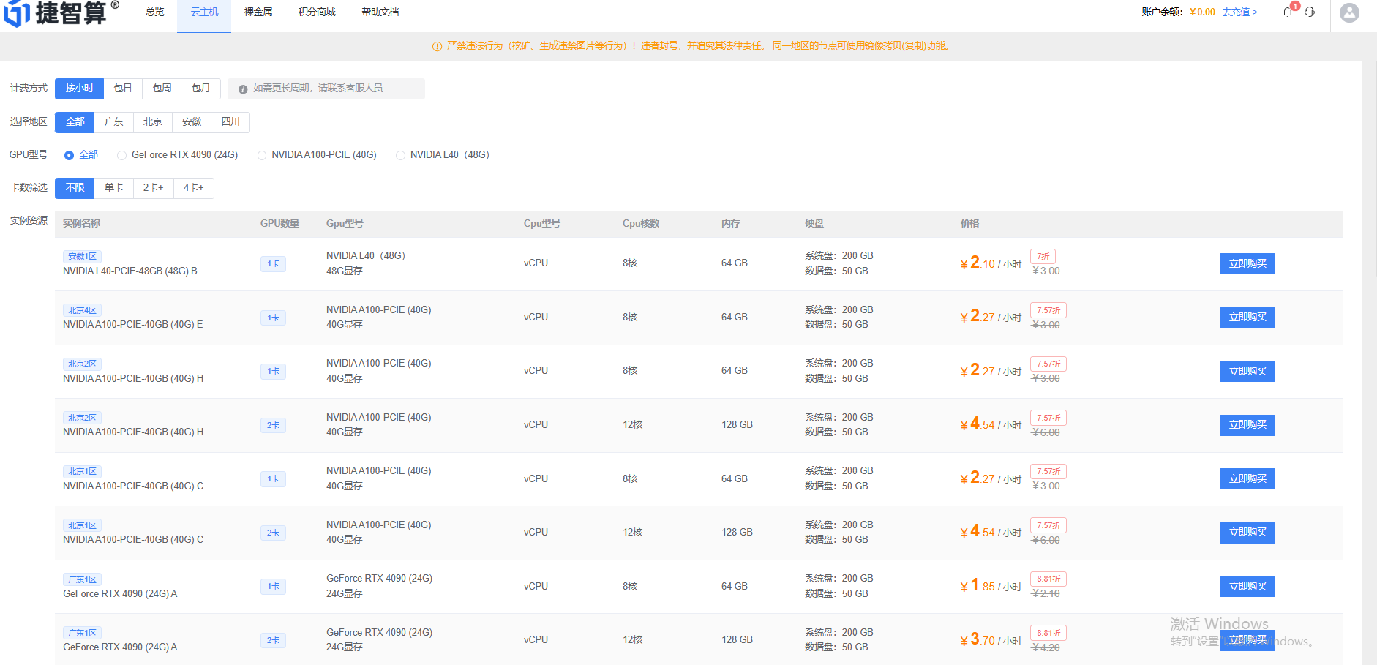Filter region by 全部
The height and width of the screenshot is (665, 1377).
pyautogui.click(x=75, y=122)
